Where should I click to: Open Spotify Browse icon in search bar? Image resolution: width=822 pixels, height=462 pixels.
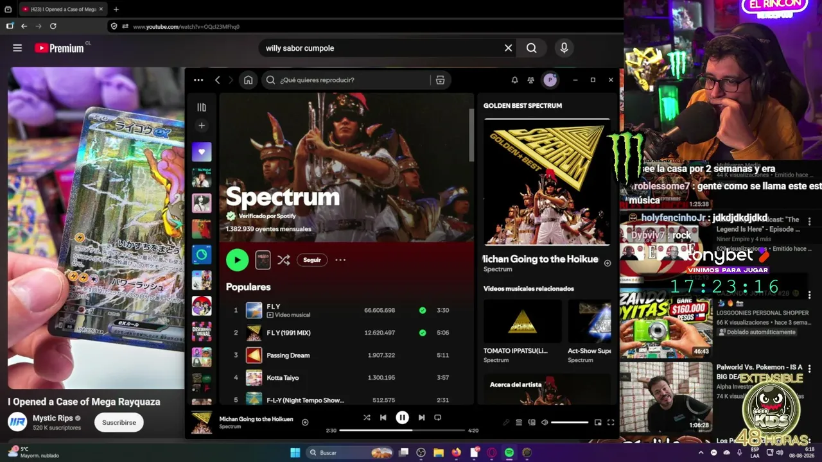point(440,80)
